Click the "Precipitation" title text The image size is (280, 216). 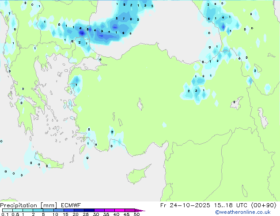point(19,205)
